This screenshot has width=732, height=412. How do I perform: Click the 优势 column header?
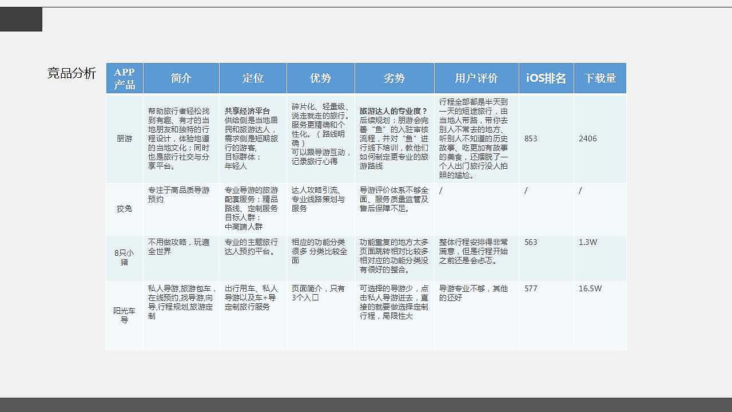click(321, 78)
